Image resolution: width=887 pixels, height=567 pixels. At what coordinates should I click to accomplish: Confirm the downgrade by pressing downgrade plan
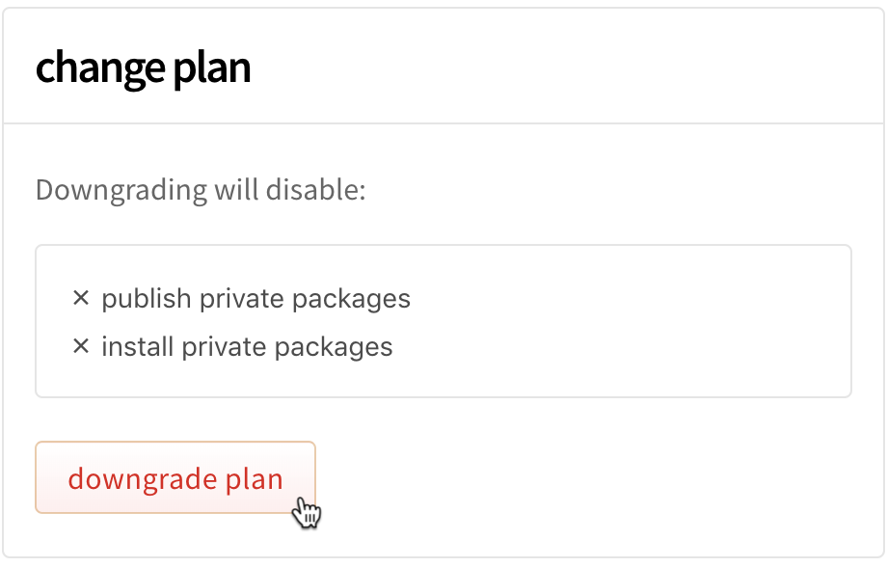pyautogui.click(x=175, y=478)
